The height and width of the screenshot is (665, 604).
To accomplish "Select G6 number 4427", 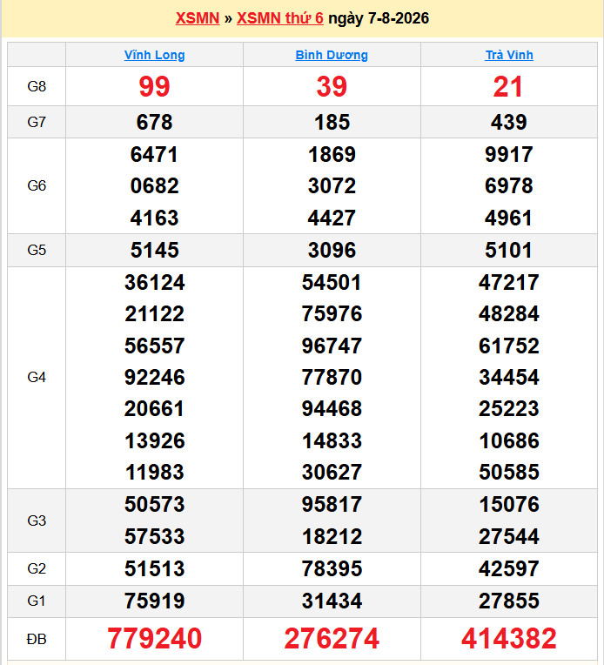I will 332,218.
